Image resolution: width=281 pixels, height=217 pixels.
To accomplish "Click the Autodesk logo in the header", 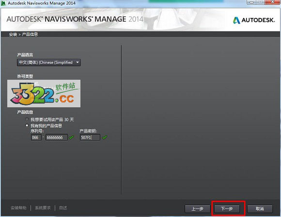I will click(x=254, y=20).
